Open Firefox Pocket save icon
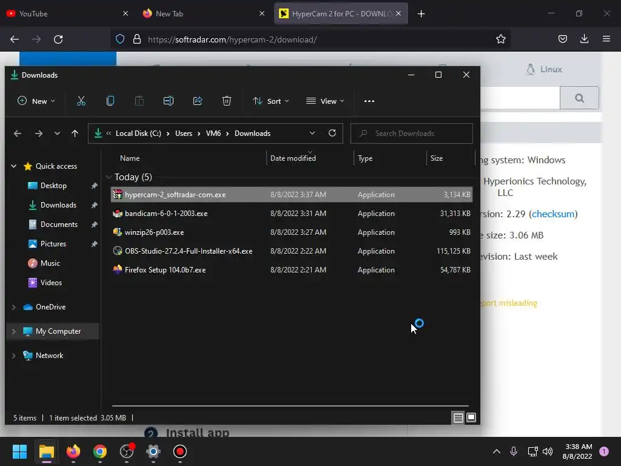Viewport: 621px width, 466px height. click(x=562, y=39)
